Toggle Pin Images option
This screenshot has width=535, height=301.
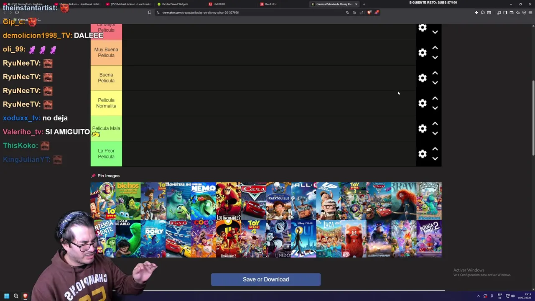coord(105,176)
